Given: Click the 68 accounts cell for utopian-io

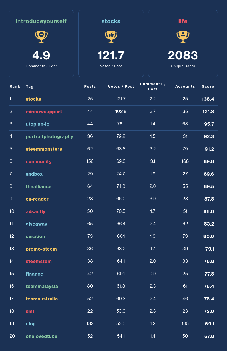Looking at the screenshot, I should tap(185, 124).
